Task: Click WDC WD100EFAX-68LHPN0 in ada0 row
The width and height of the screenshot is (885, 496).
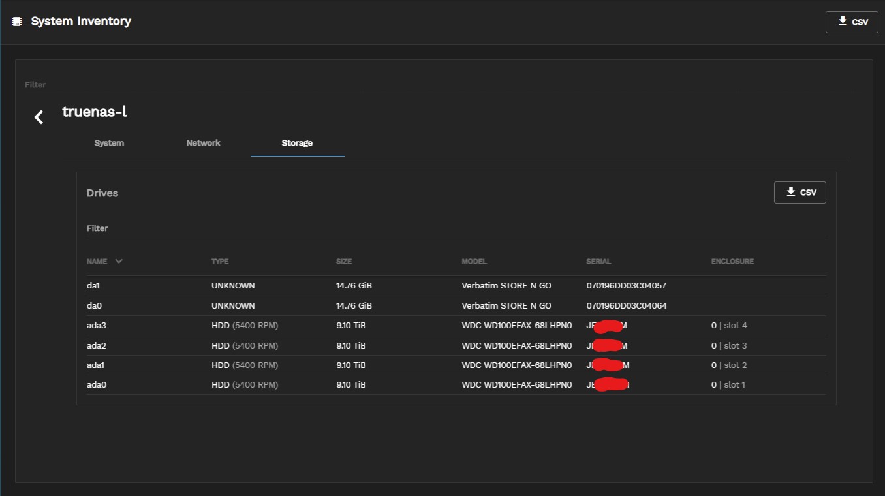Action: coord(517,385)
